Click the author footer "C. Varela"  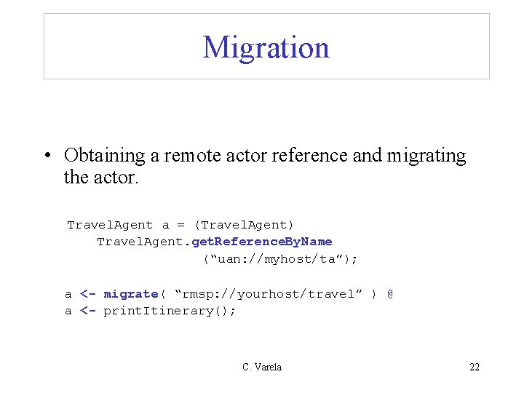pos(262,367)
